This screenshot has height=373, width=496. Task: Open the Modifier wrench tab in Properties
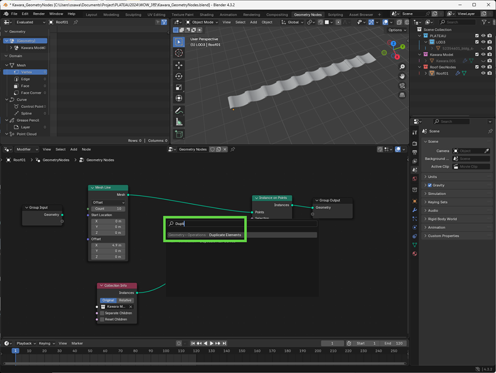415,210
